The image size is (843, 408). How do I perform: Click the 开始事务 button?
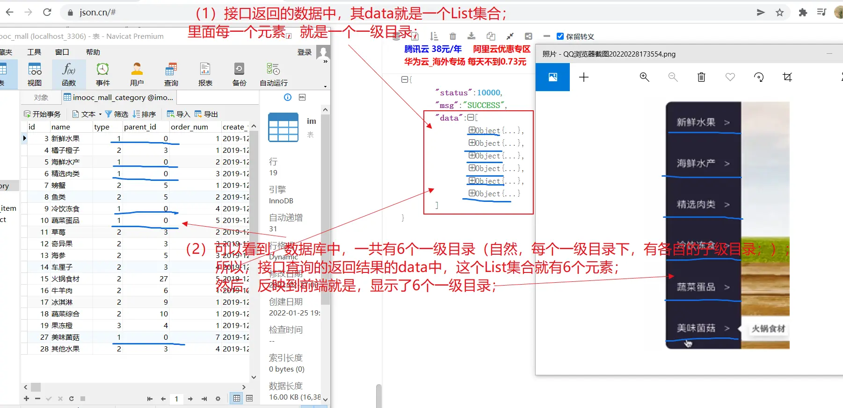[42, 114]
